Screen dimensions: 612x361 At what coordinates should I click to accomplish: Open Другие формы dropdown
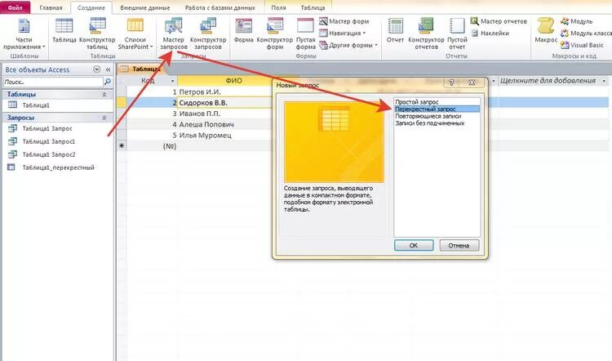pyautogui.click(x=348, y=45)
